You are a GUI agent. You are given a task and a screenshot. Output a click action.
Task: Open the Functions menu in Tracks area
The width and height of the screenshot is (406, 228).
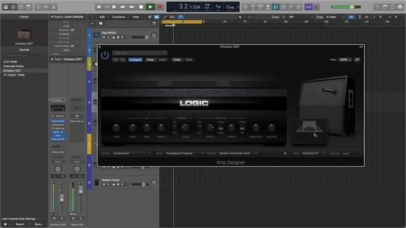tap(119, 17)
